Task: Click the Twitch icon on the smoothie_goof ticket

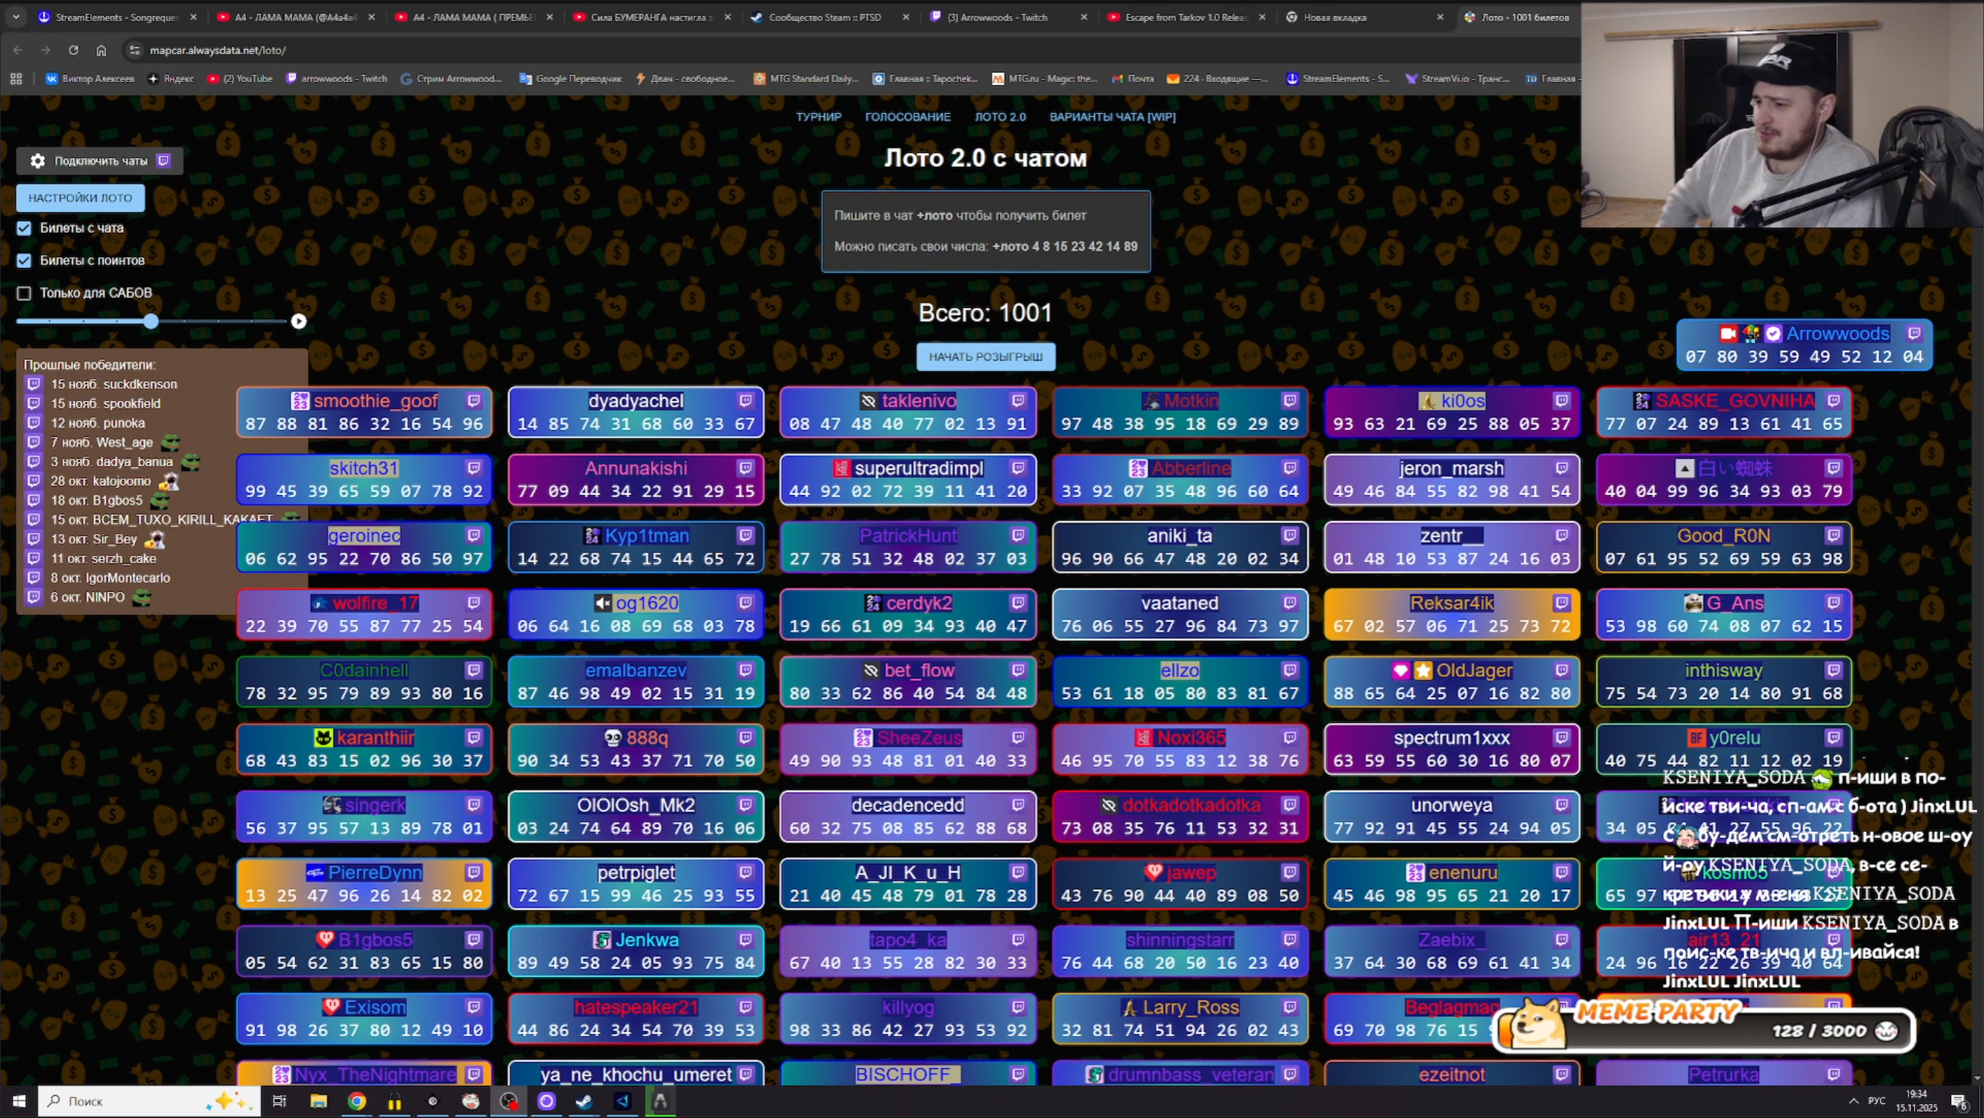Action: click(473, 400)
